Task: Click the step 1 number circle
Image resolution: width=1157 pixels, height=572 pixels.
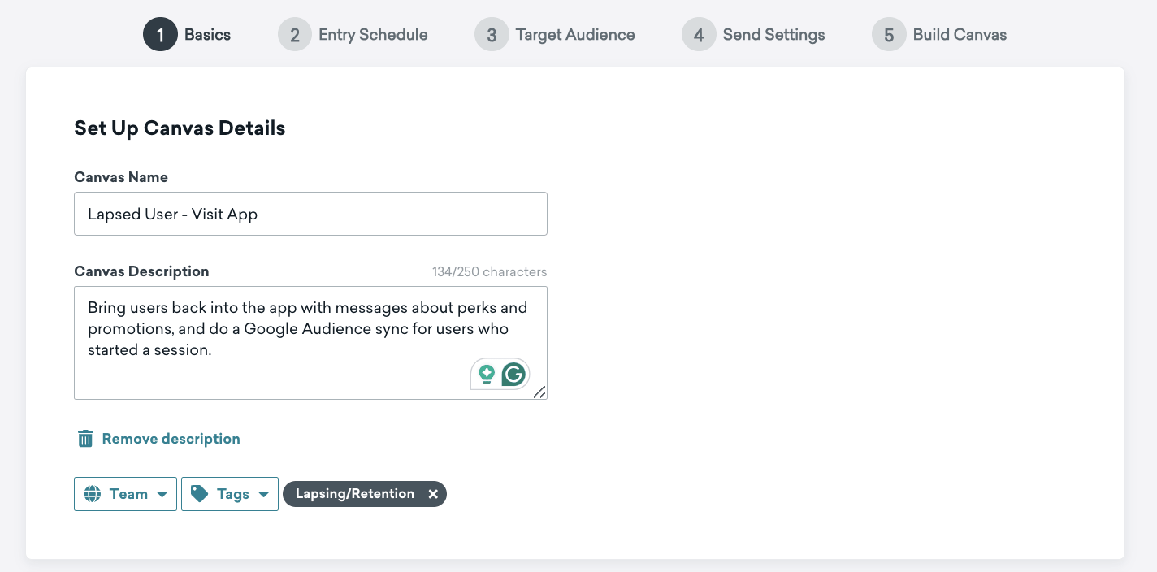Action: [160, 35]
